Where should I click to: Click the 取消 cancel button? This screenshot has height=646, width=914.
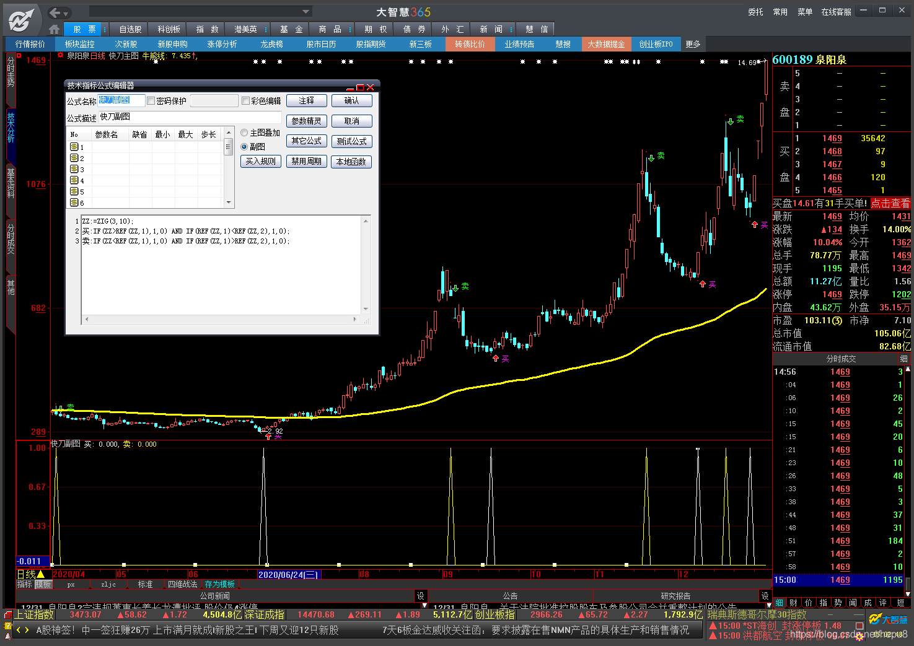tap(351, 121)
